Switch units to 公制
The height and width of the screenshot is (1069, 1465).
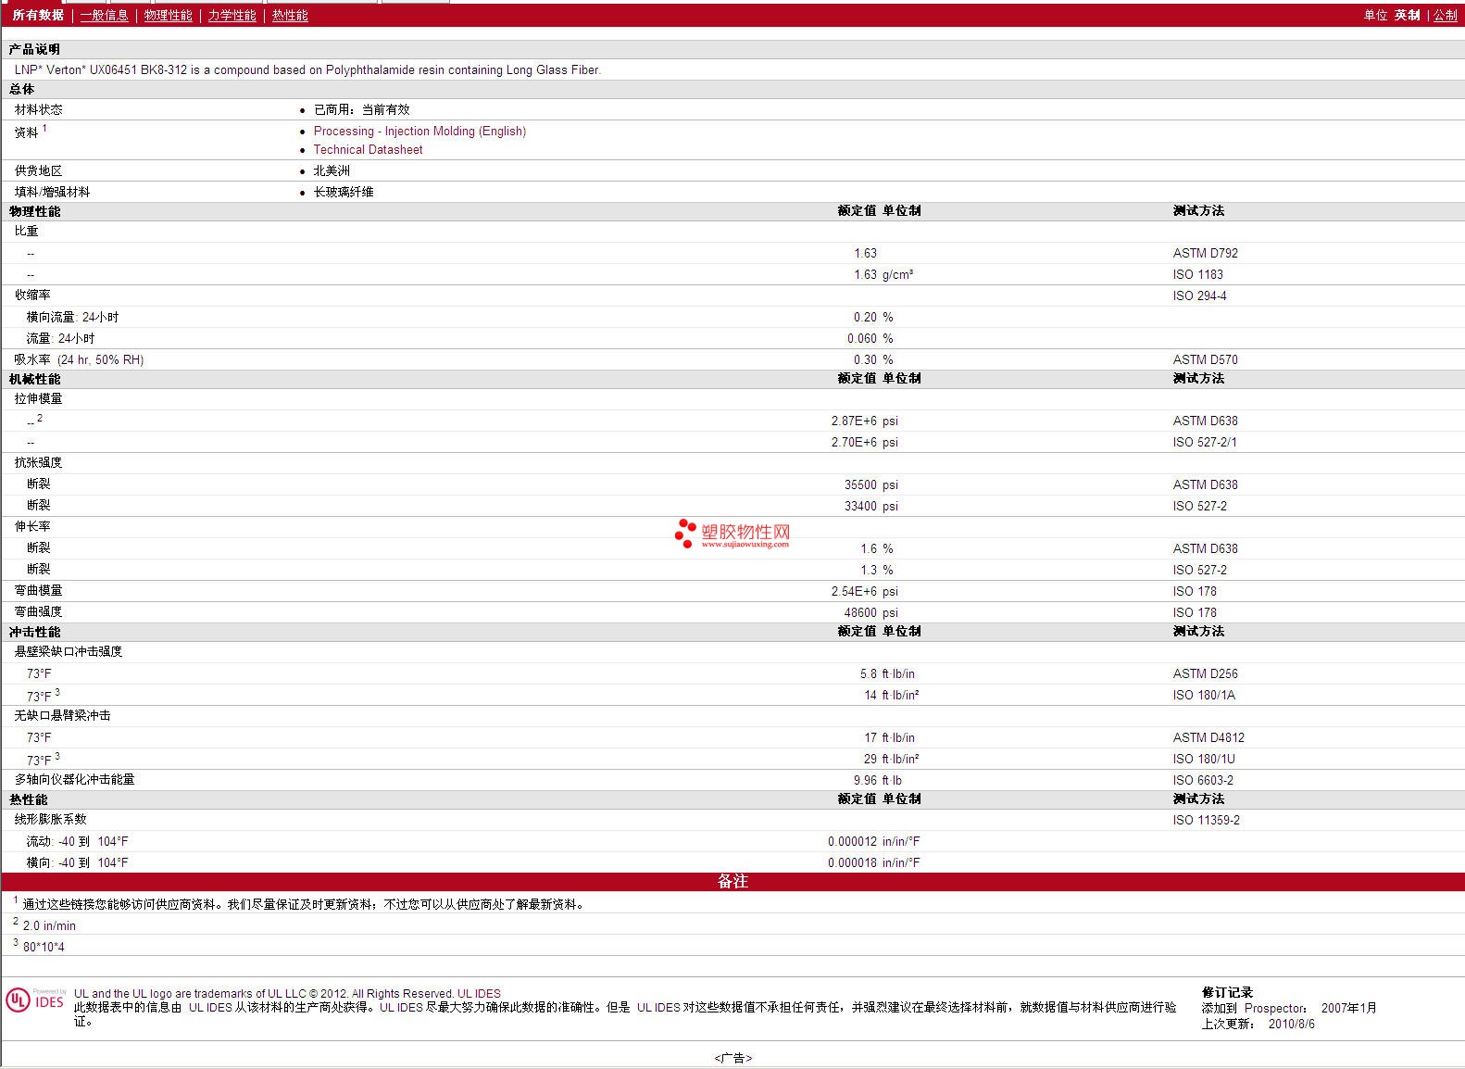click(x=1445, y=15)
